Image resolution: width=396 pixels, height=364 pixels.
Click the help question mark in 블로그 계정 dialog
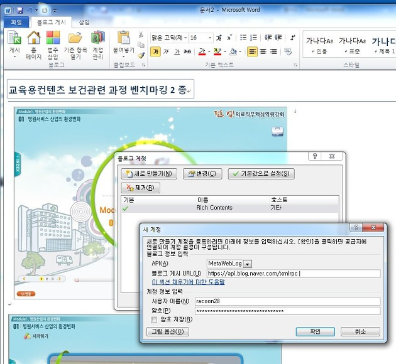[315, 156]
